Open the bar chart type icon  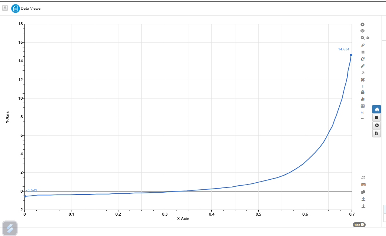point(363,99)
